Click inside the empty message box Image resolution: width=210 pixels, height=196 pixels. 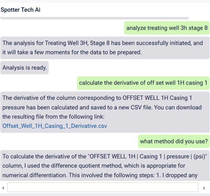[104, 187]
